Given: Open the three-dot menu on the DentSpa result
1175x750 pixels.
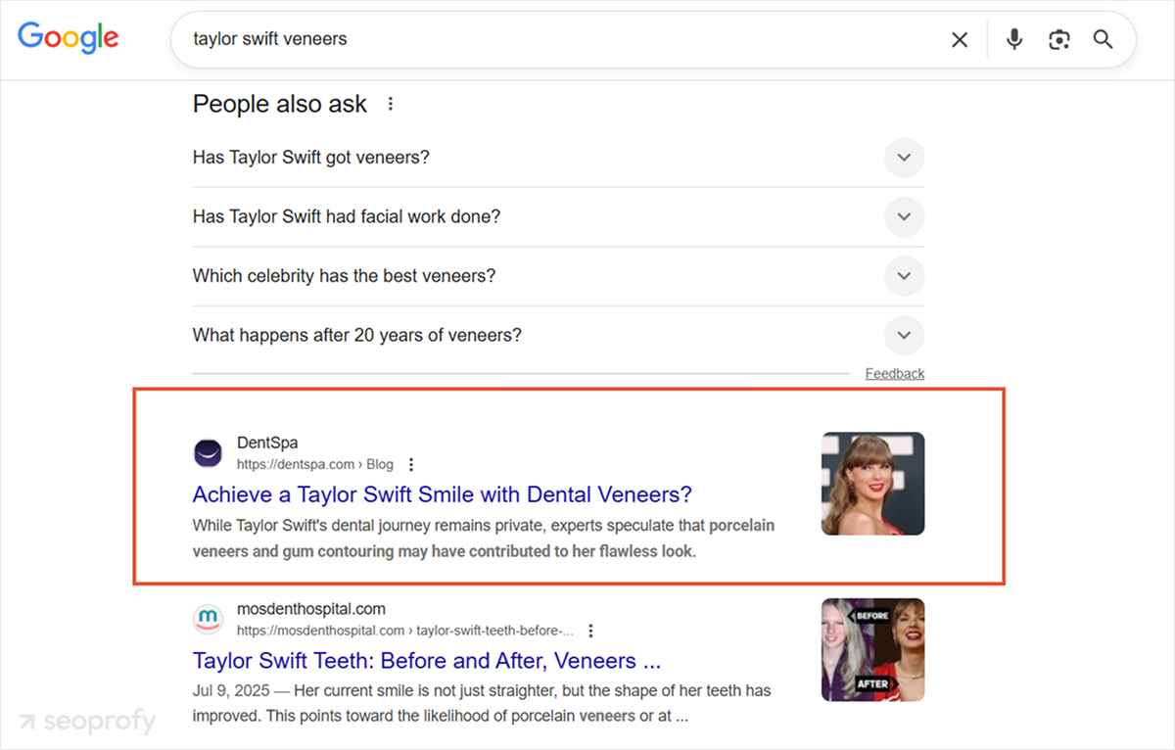Looking at the screenshot, I should coord(410,464).
